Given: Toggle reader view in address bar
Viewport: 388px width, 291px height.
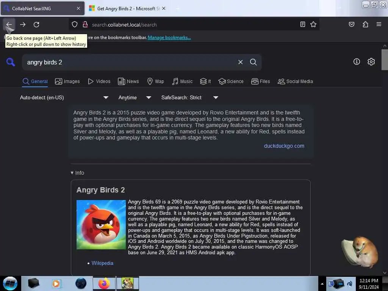Looking at the screenshot, I should 302,24.
